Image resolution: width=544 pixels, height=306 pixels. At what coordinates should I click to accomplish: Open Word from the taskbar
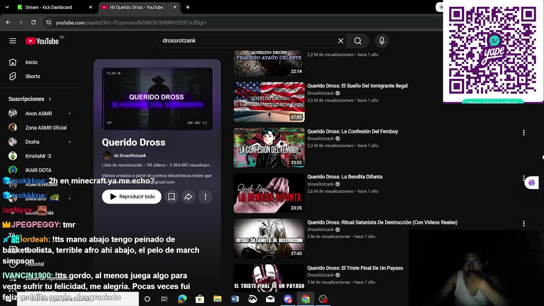click(235, 299)
